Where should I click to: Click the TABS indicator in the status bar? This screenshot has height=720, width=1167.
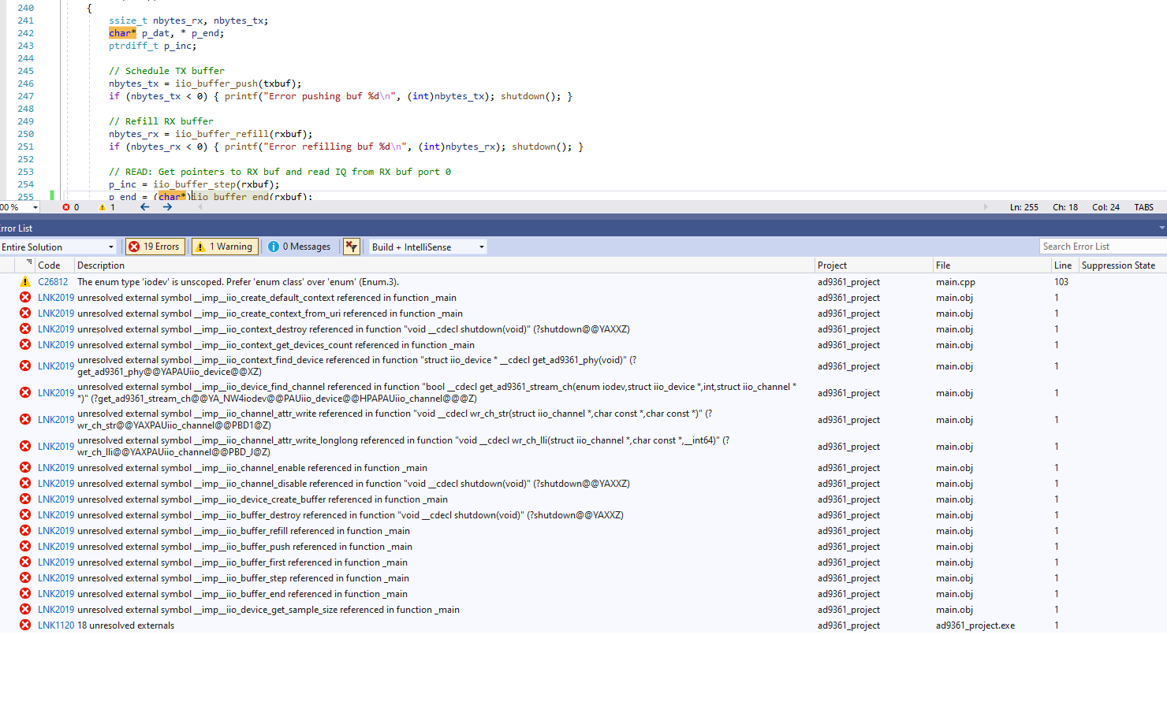click(x=1143, y=206)
